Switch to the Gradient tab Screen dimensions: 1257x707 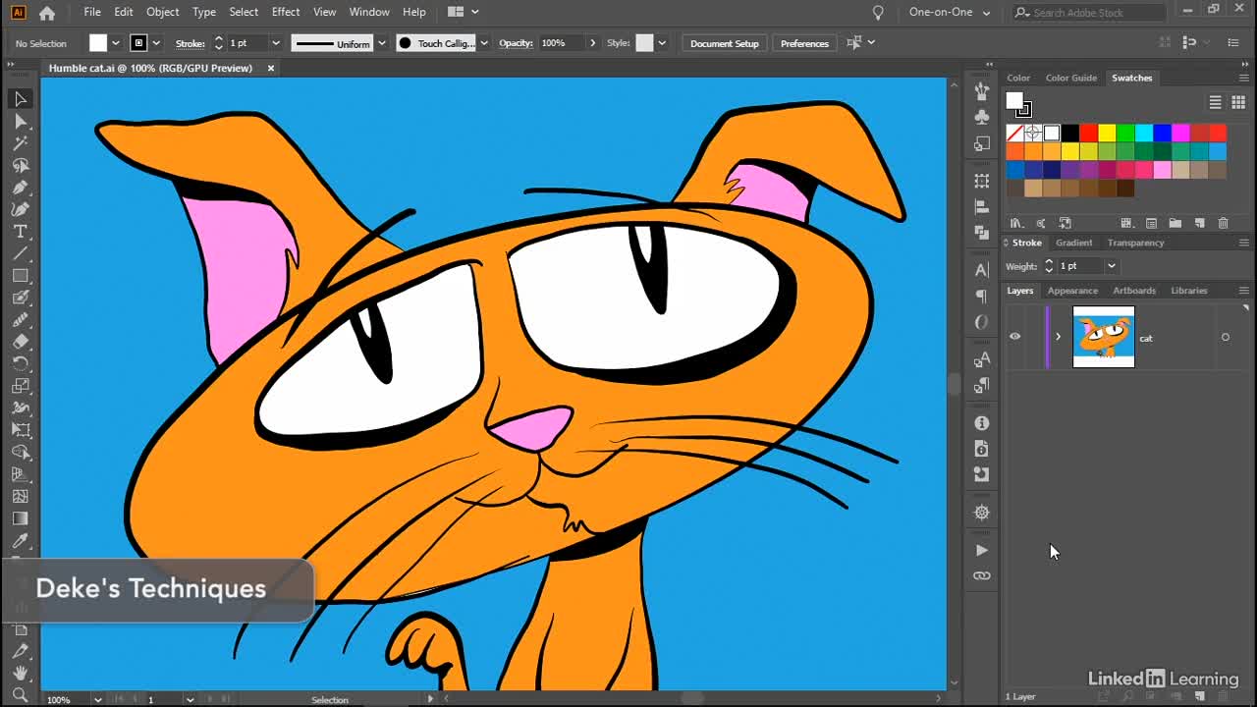[1073, 243]
